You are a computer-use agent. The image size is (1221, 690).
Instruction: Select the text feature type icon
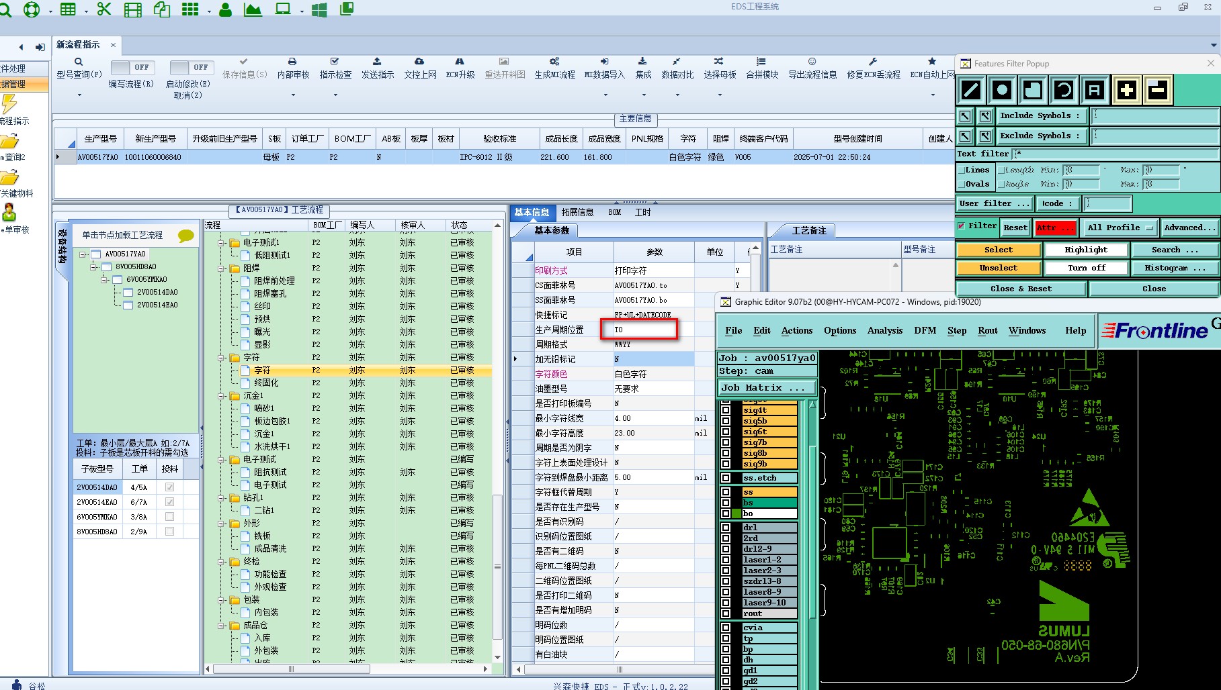tap(1095, 90)
